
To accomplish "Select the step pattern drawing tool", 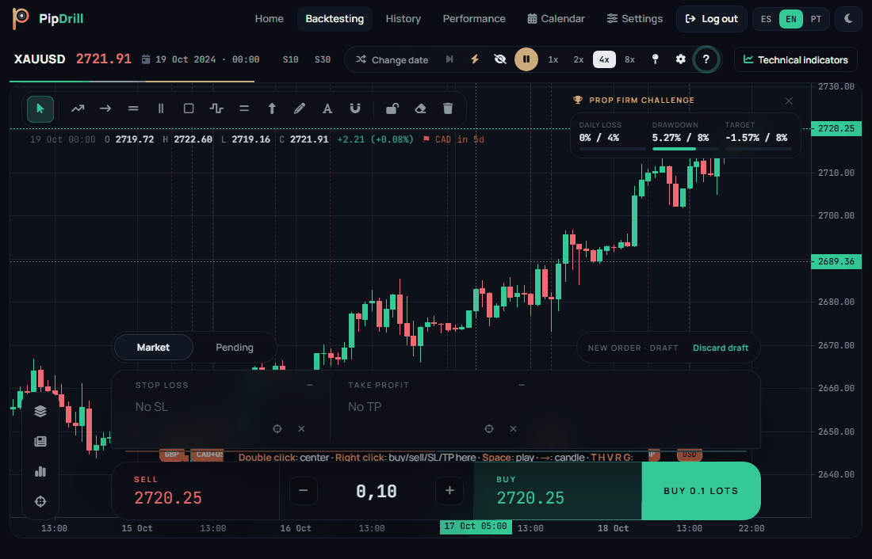I will click(x=216, y=108).
